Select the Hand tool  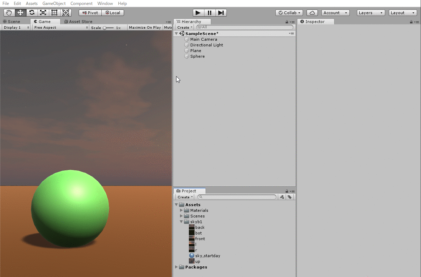tap(9, 13)
